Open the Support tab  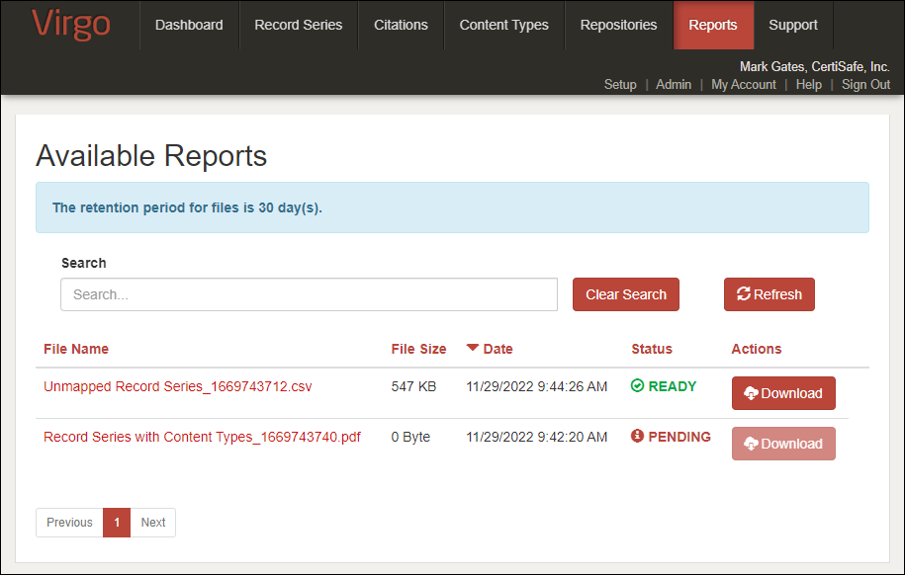tap(792, 25)
